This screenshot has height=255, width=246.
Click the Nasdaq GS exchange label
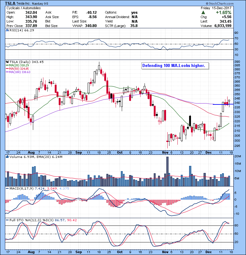click(x=40, y=3)
